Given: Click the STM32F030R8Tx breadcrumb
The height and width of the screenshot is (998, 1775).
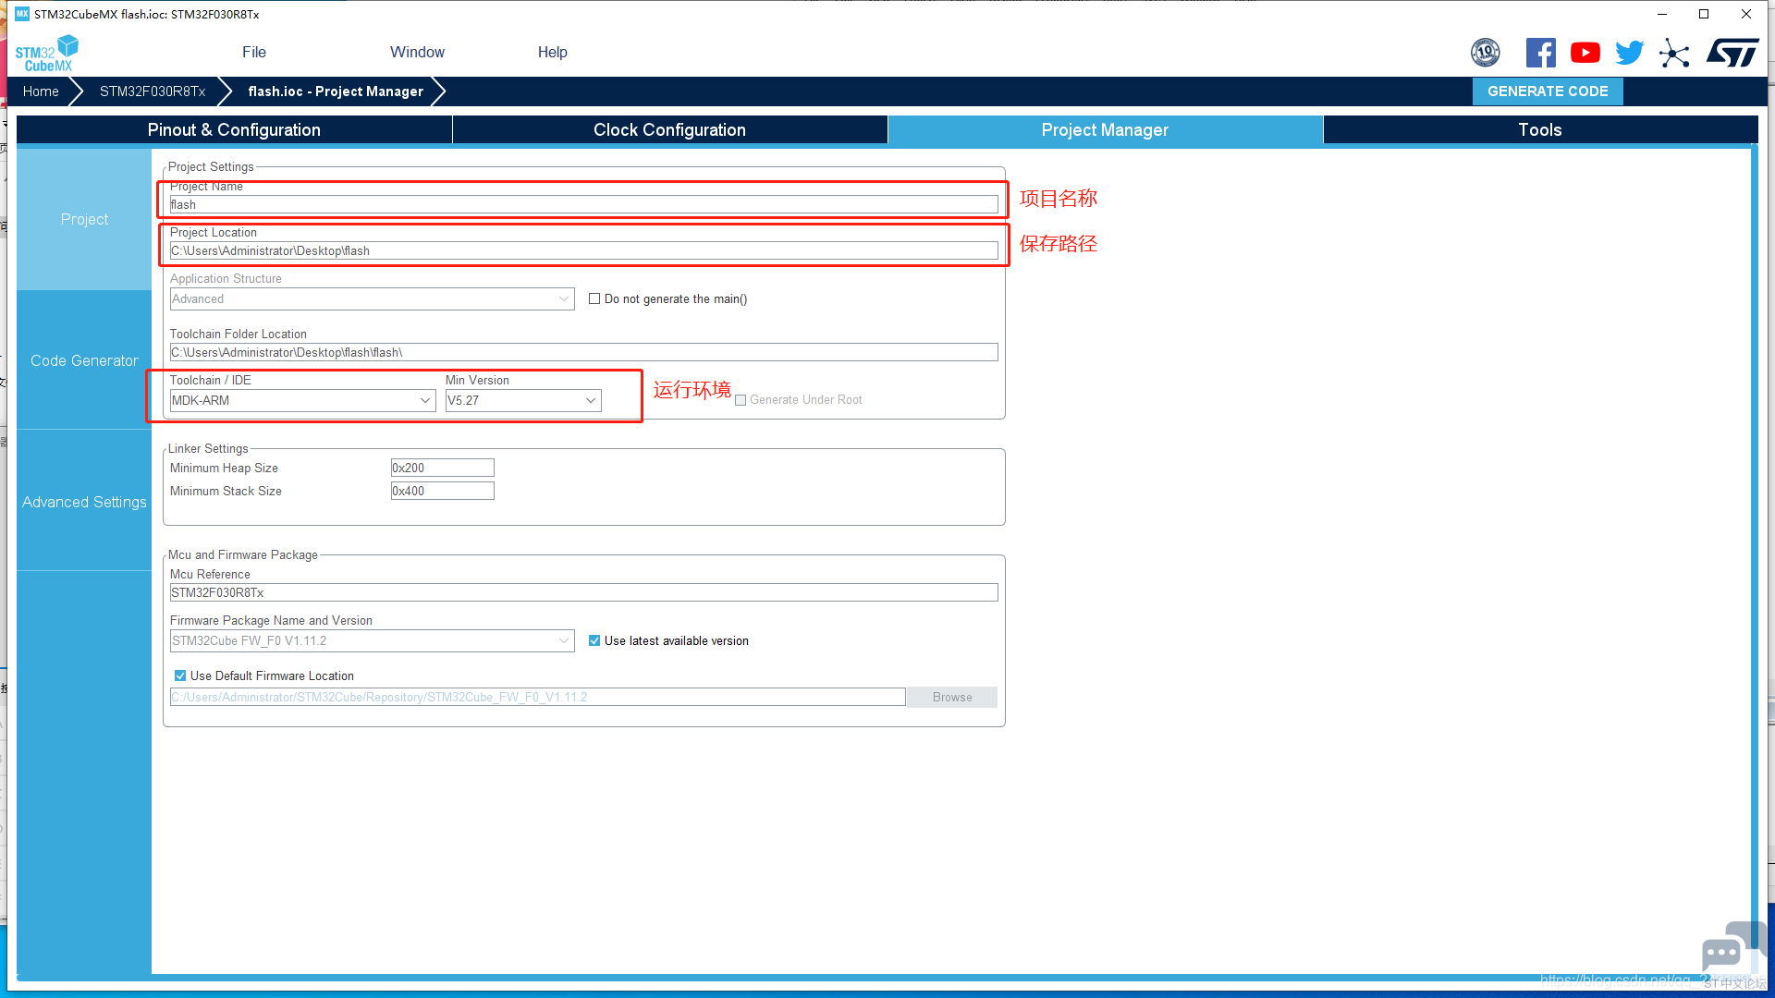Looking at the screenshot, I should (153, 91).
